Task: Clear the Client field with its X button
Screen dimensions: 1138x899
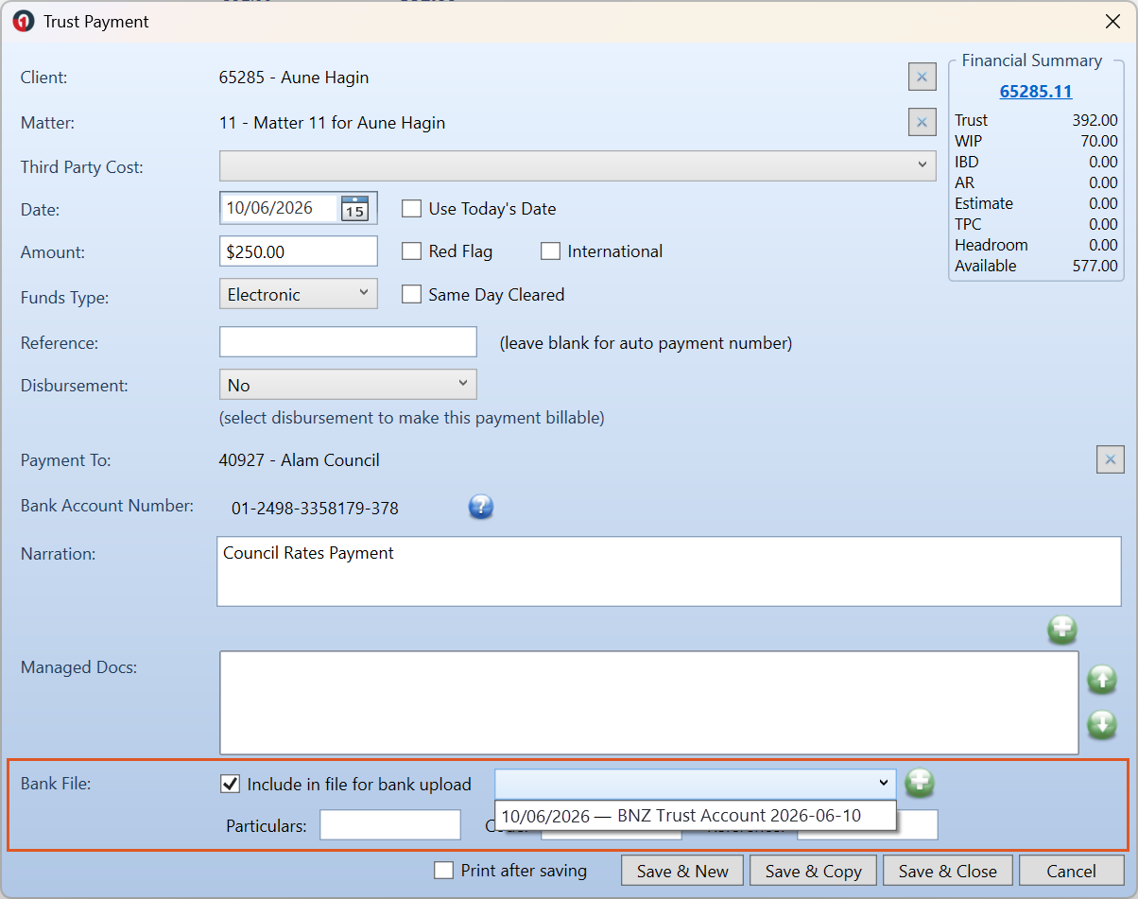Action: click(x=922, y=77)
